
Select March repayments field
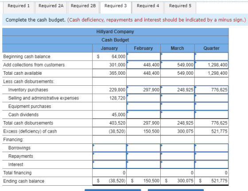[178, 156]
